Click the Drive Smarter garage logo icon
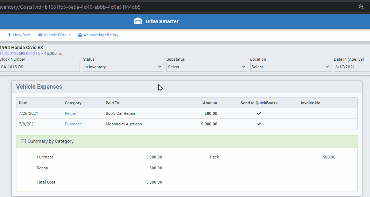 pos(138,21)
